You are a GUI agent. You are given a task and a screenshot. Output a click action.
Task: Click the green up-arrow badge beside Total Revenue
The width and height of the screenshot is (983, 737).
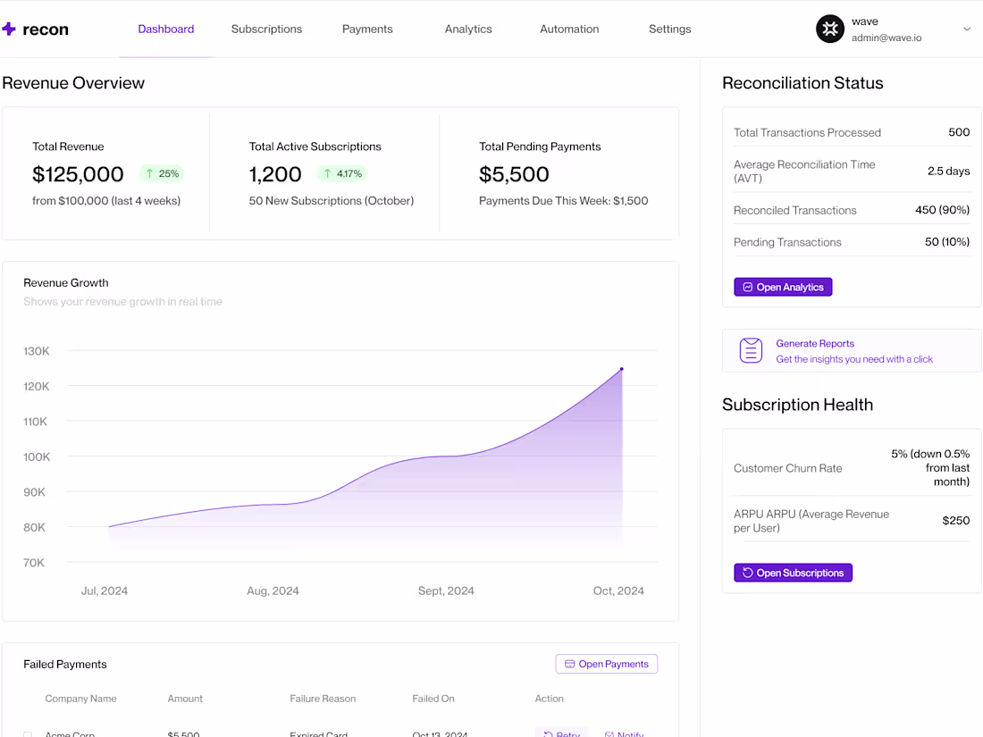[161, 174]
